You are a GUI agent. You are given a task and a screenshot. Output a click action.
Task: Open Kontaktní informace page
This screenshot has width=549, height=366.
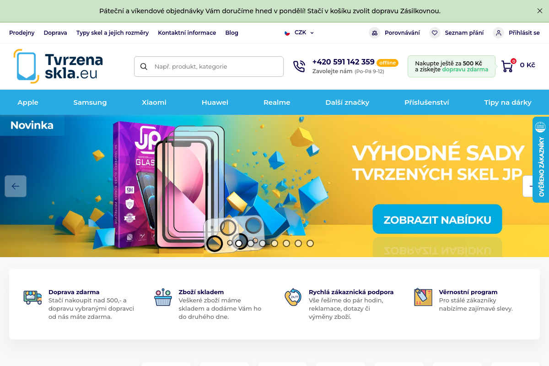(187, 33)
